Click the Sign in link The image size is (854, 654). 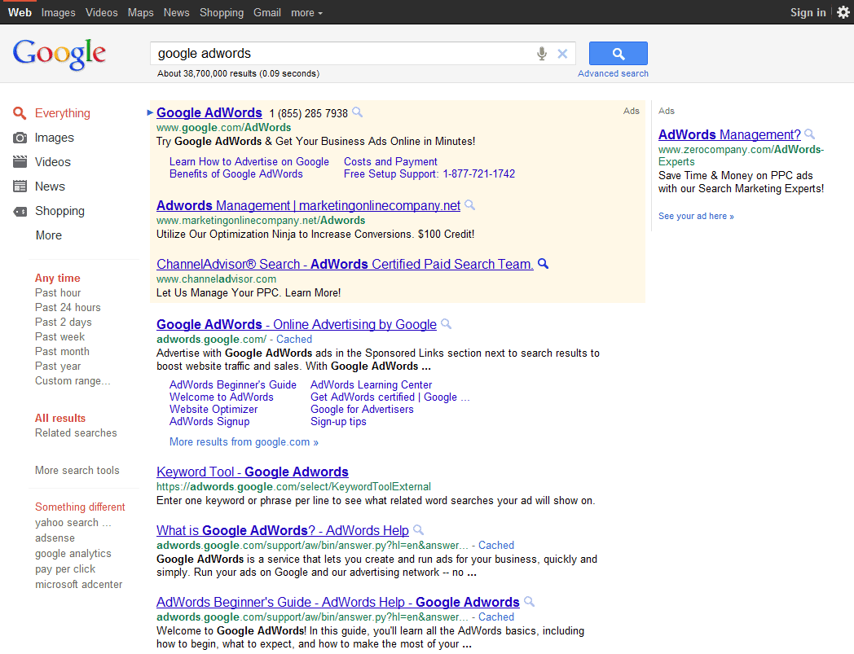808,12
